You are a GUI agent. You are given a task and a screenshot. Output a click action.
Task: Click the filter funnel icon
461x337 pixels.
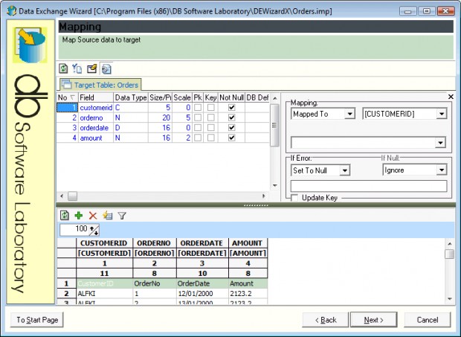[122, 216]
